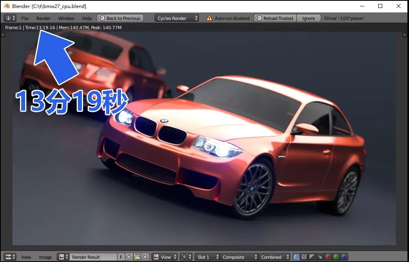The width and height of the screenshot is (409, 262).
Task: Open the View mode dropdown
Action: [165, 257]
